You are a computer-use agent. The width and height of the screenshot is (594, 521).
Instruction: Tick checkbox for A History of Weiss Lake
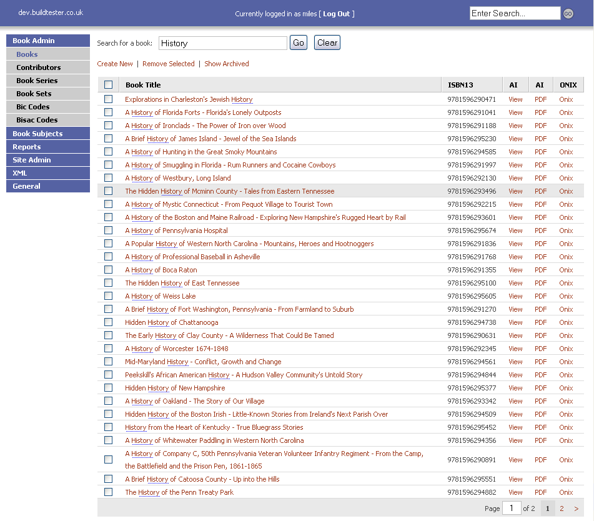[108, 295]
